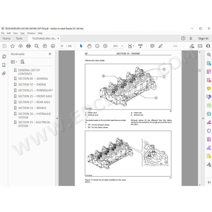Toggle the Bookmarks panel icon
This screenshot has height=212, width=212.
pos(4,65)
